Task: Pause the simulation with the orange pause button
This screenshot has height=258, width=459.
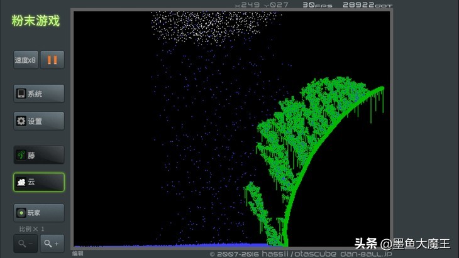Action: 53,60
